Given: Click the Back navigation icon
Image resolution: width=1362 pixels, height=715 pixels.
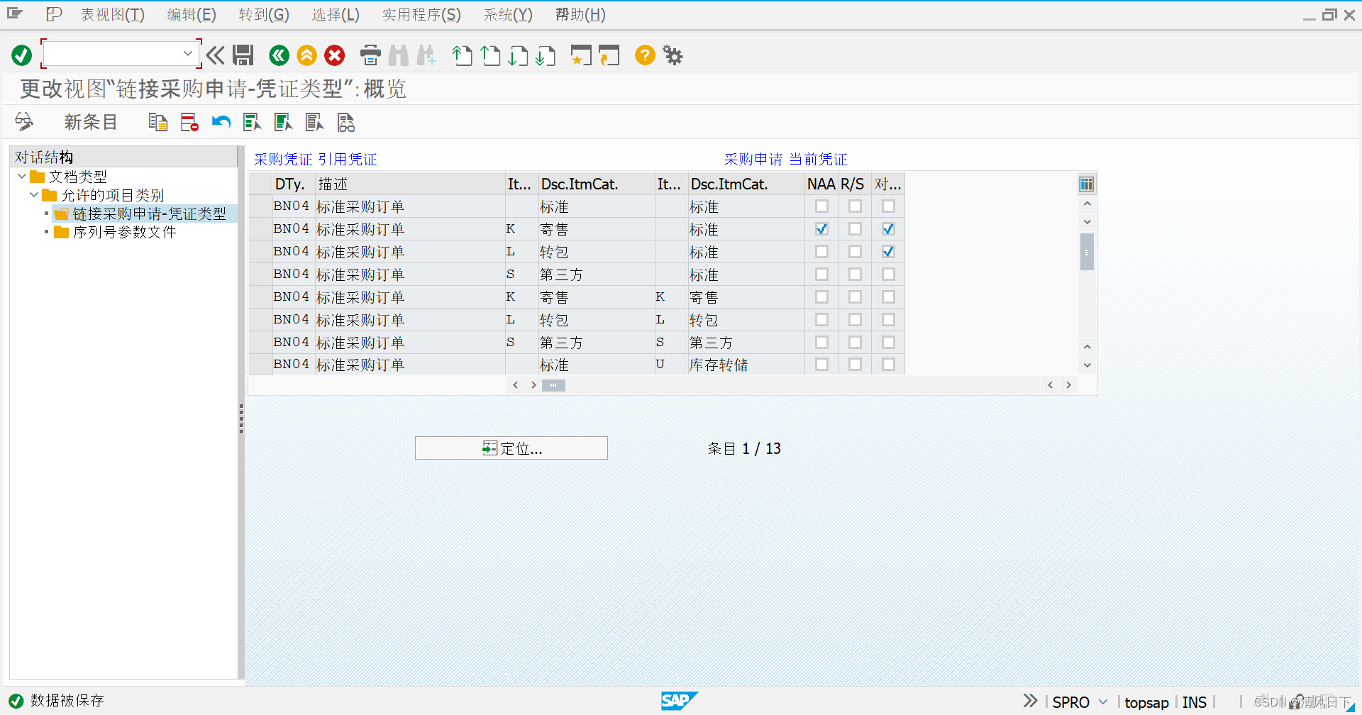Looking at the screenshot, I should point(279,55).
